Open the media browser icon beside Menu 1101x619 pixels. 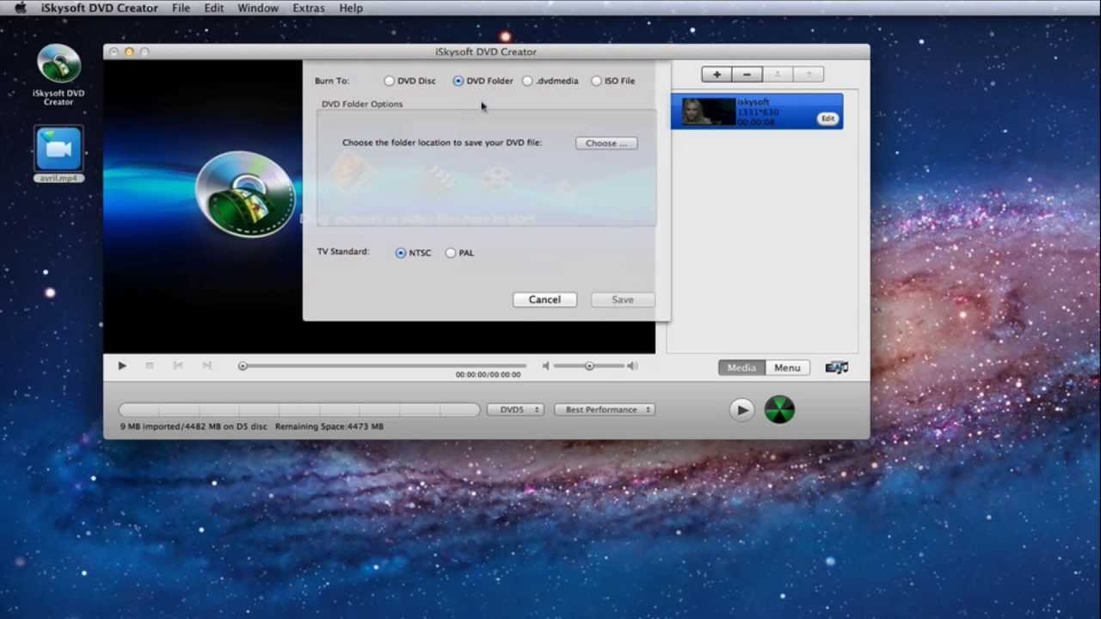click(837, 367)
